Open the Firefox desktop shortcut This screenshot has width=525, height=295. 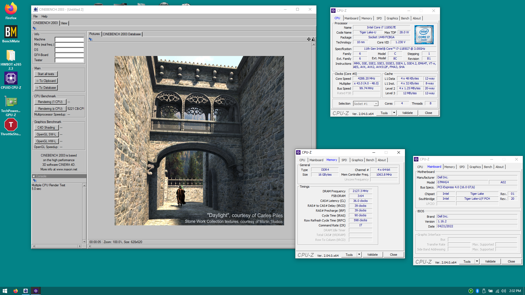[11, 11]
